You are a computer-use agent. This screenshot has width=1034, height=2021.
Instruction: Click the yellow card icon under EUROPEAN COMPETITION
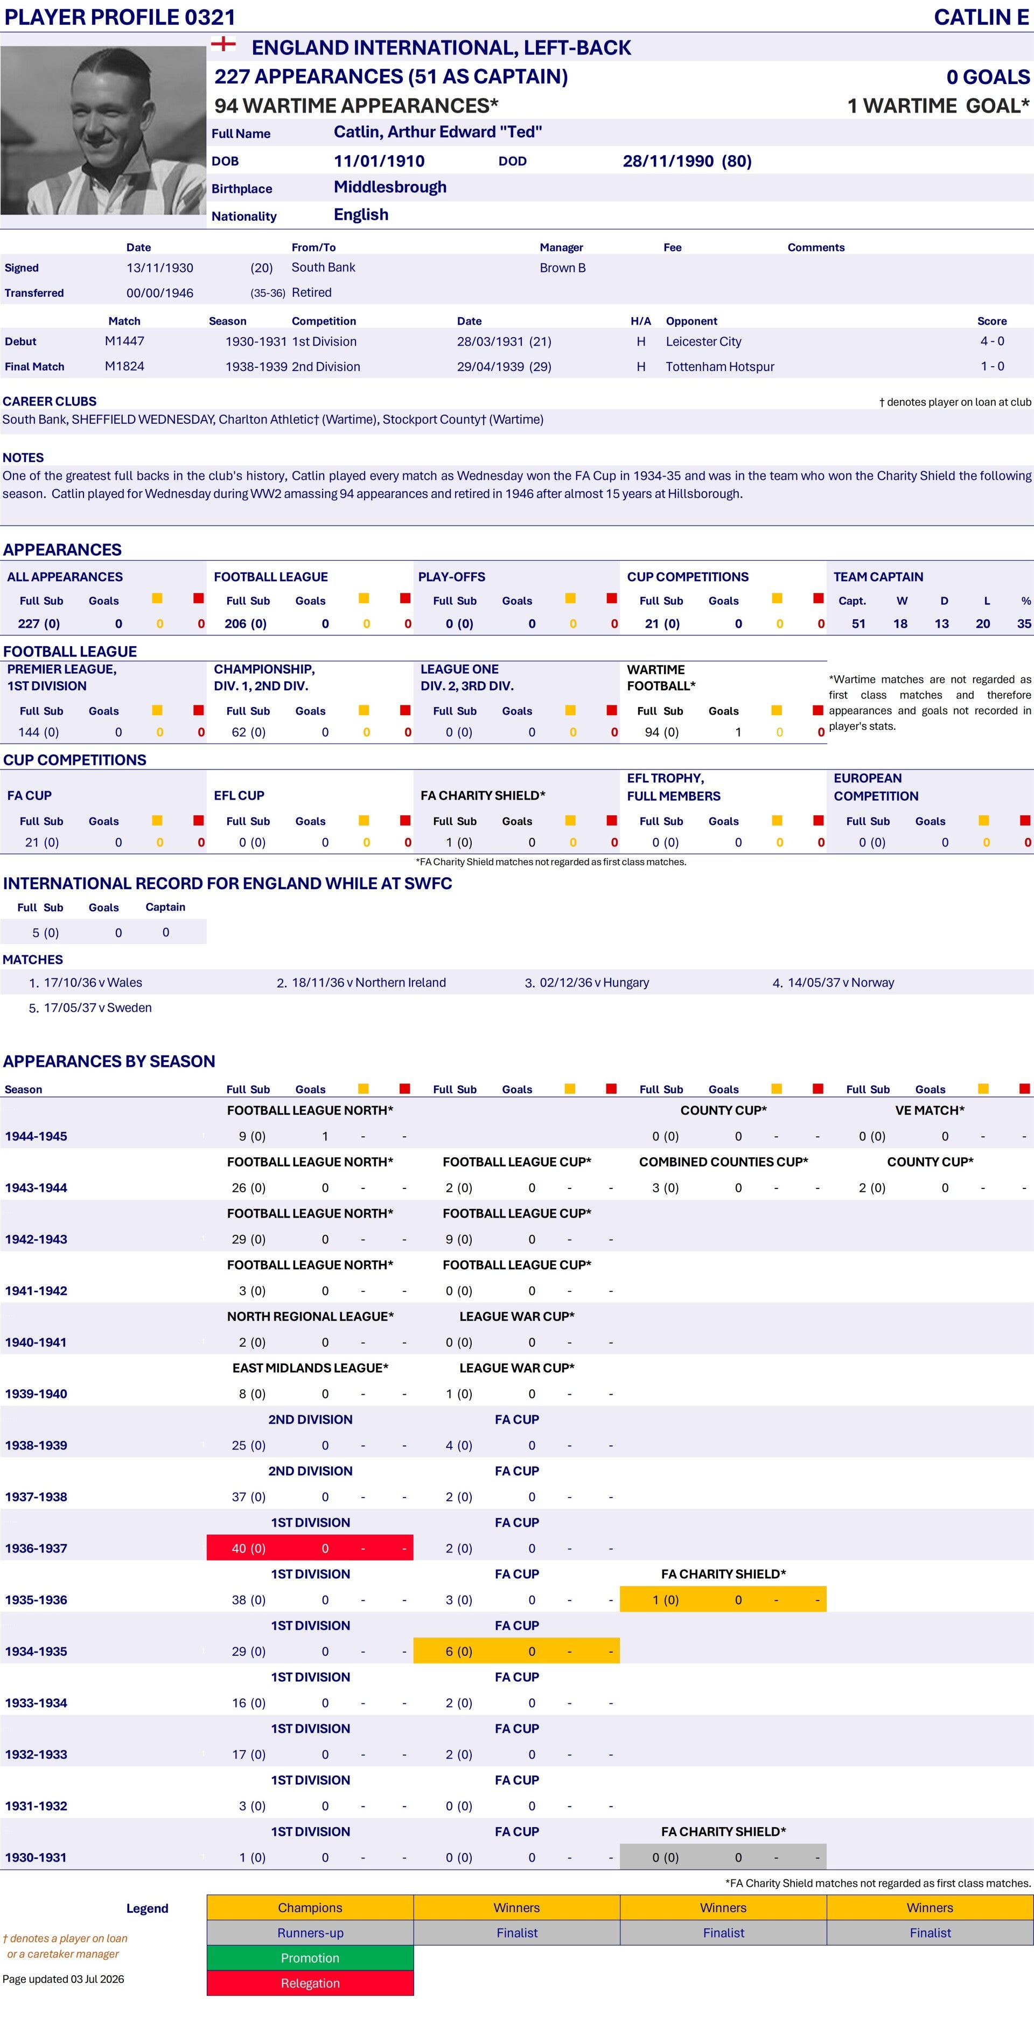pyautogui.click(x=984, y=820)
